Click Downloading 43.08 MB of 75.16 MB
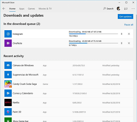 click(85, 41)
